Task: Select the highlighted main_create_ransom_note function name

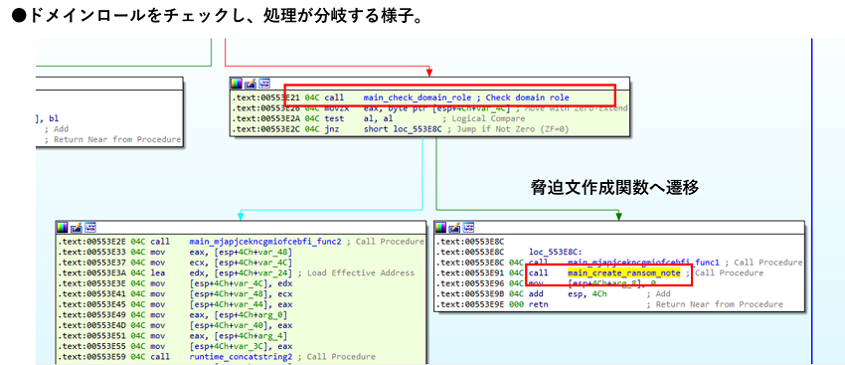Action: point(624,273)
